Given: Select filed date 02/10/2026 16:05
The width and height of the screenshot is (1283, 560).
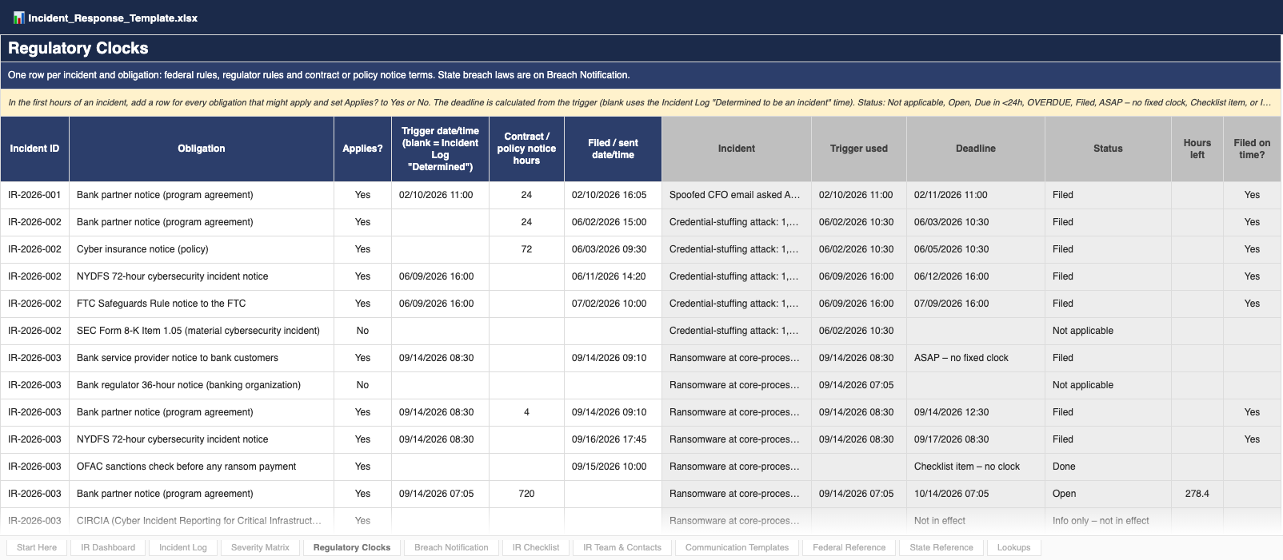Looking at the screenshot, I should (x=613, y=195).
